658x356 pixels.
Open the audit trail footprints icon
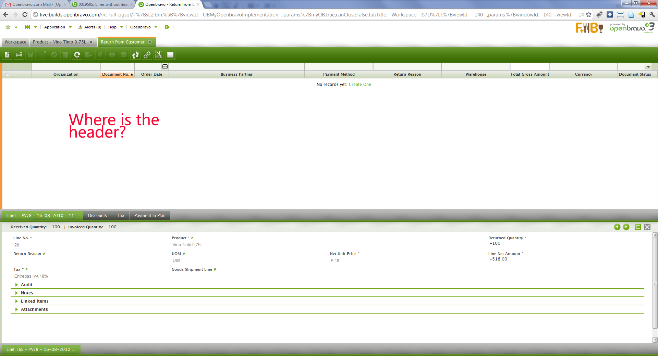point(135,55)
